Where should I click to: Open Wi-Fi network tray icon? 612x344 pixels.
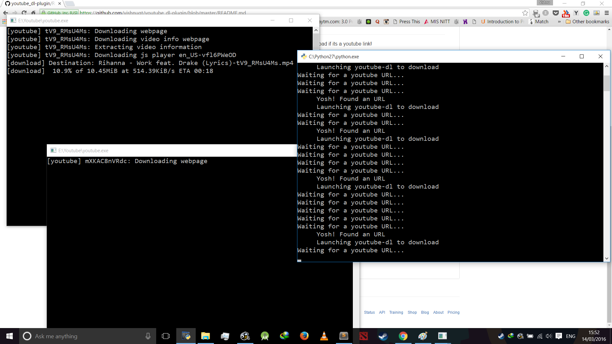(540, 336)
